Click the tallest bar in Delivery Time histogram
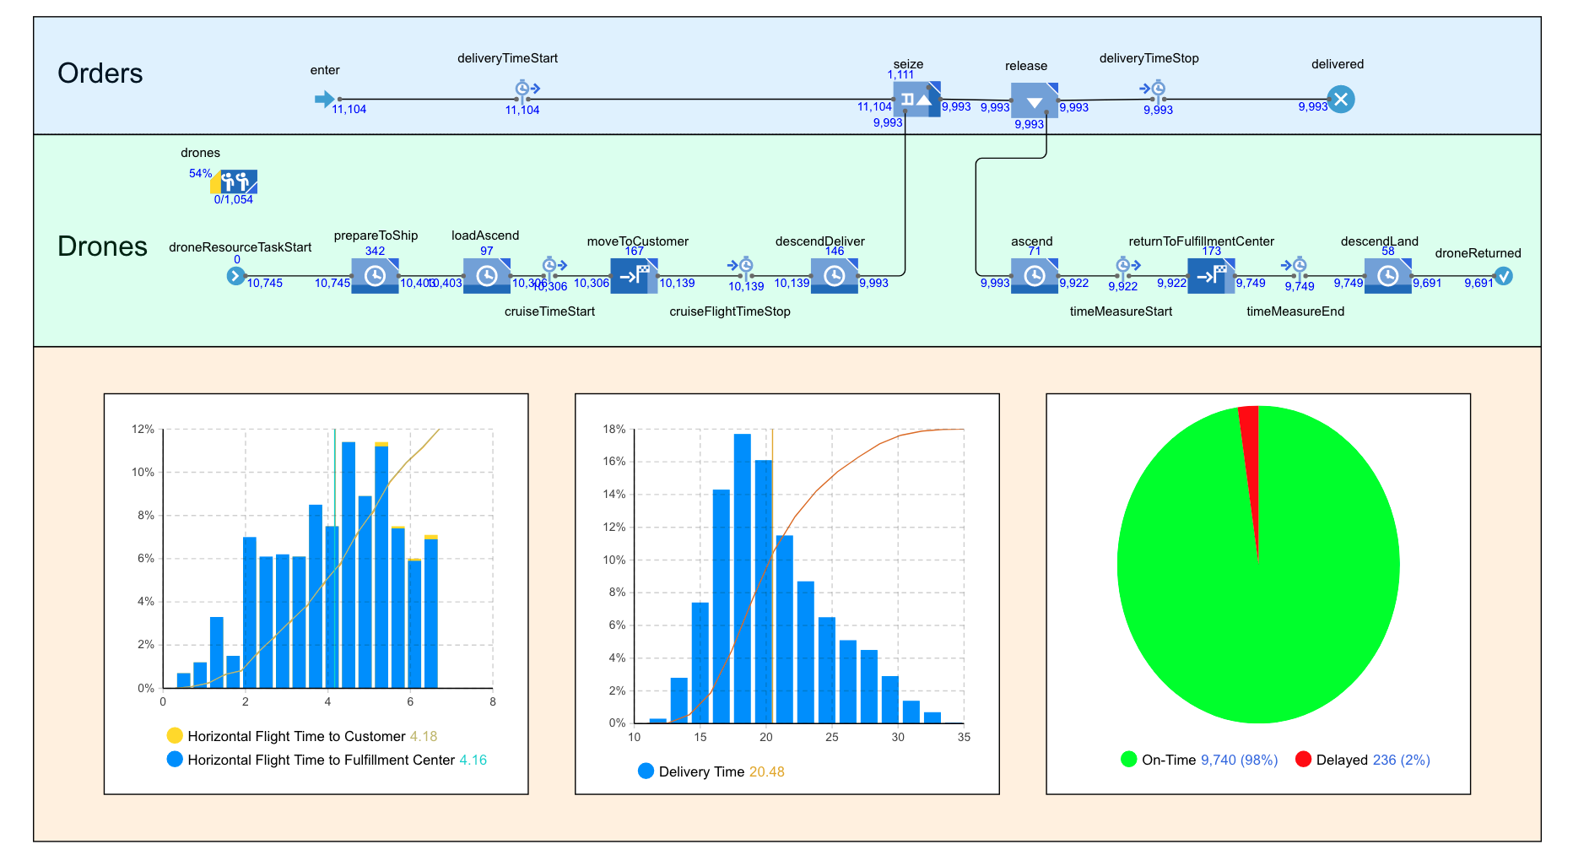 click(x=743, y=578)
